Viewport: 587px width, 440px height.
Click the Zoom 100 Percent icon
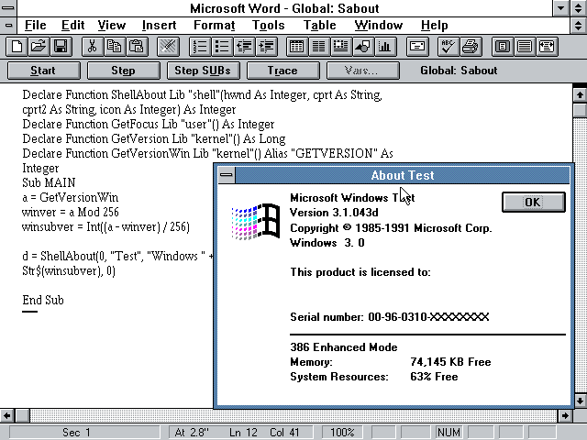coord(525,47)
